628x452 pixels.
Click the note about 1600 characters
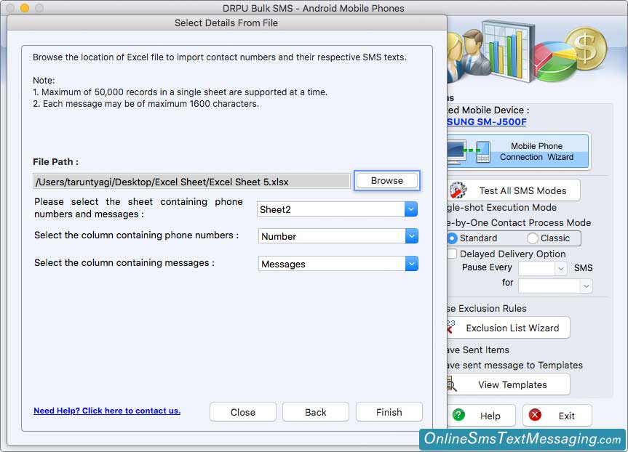pos(146,104)
